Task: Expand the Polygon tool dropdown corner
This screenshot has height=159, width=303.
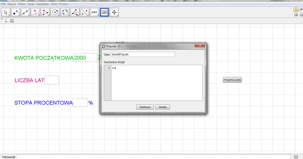Action: [48, 16]
